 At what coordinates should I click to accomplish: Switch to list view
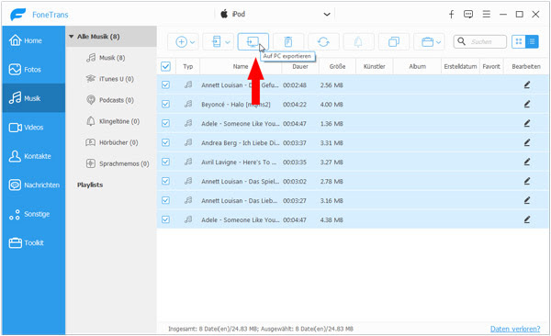532,41
